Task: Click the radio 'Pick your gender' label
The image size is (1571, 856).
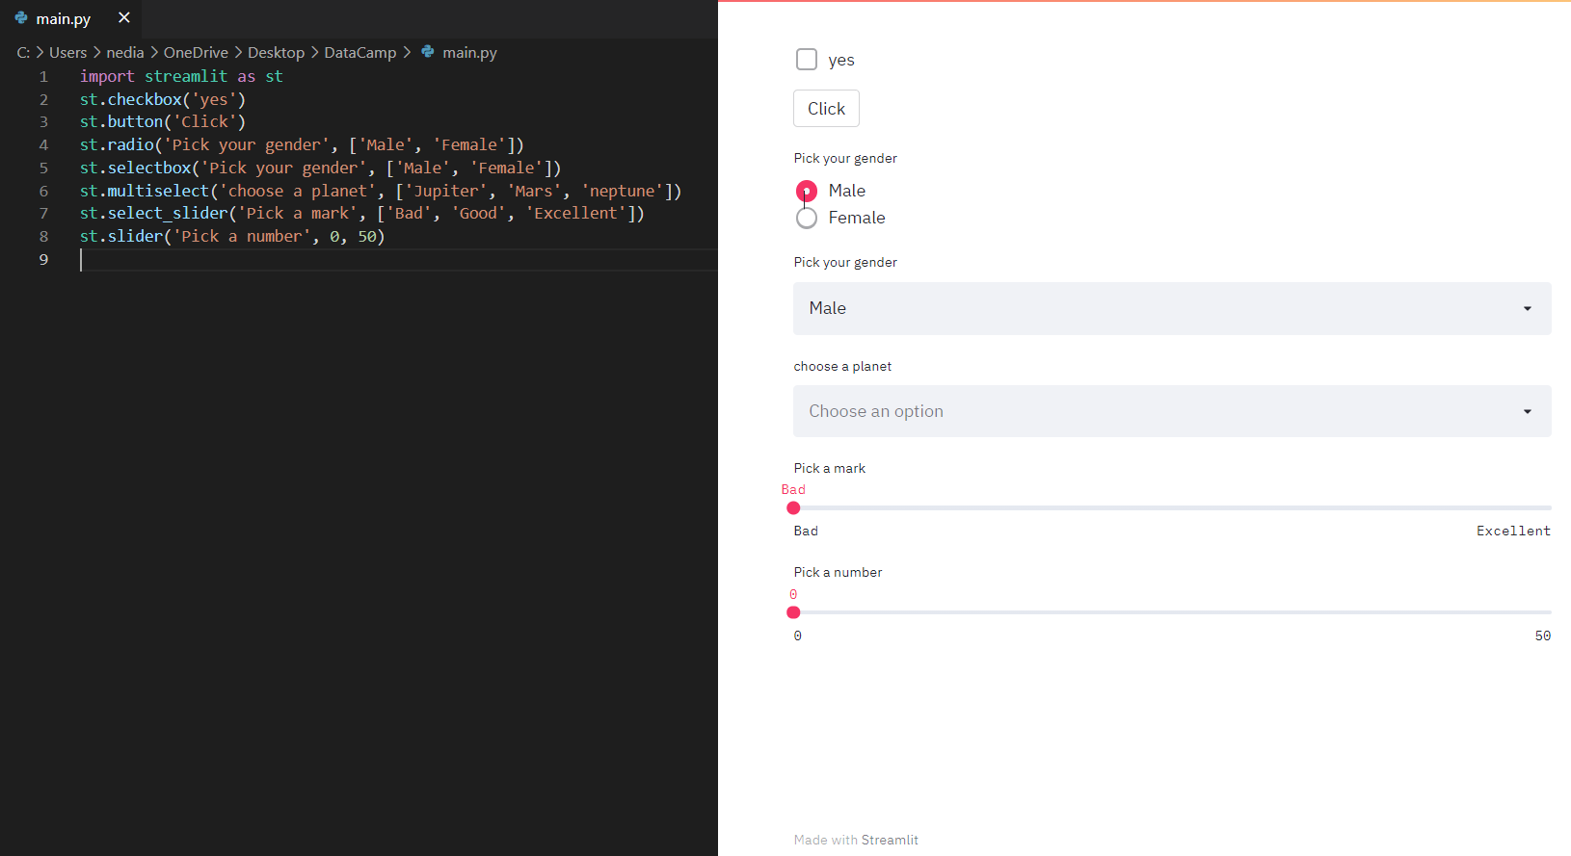Action: 845,158
